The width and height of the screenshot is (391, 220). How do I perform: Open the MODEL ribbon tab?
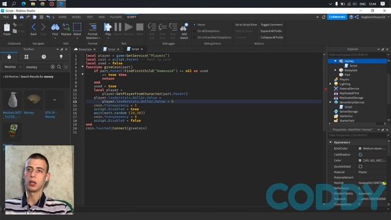[76, 17]
